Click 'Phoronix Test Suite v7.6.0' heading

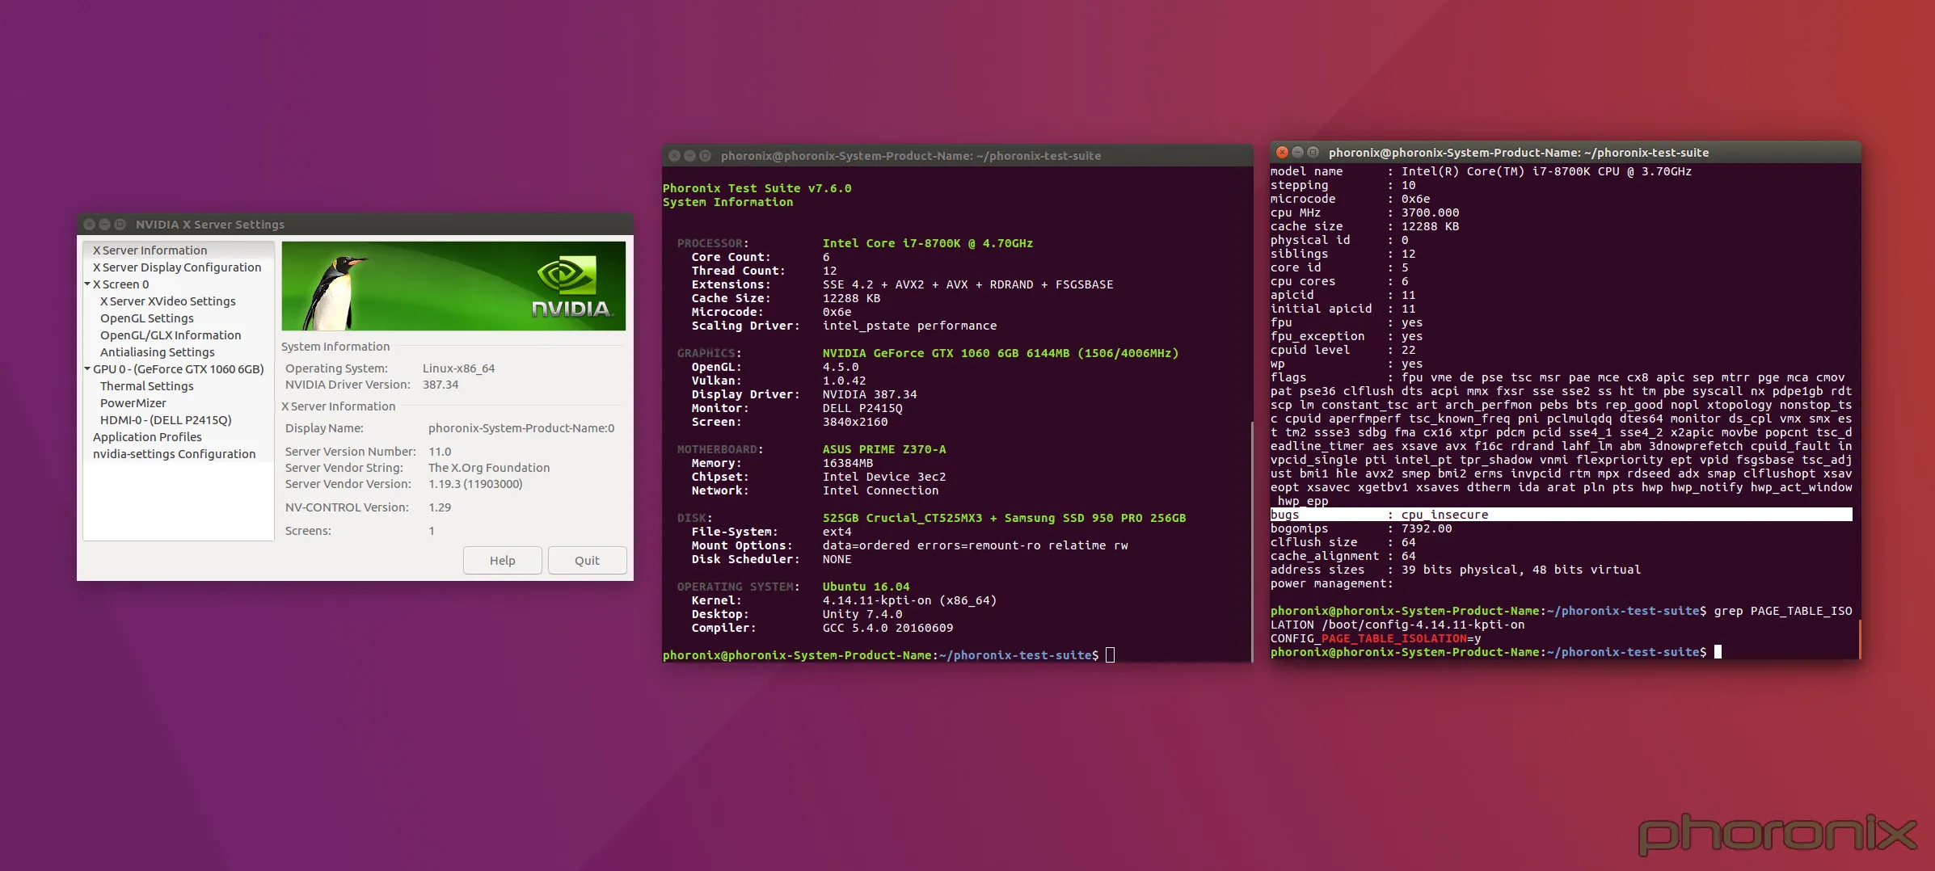[757, 188]
